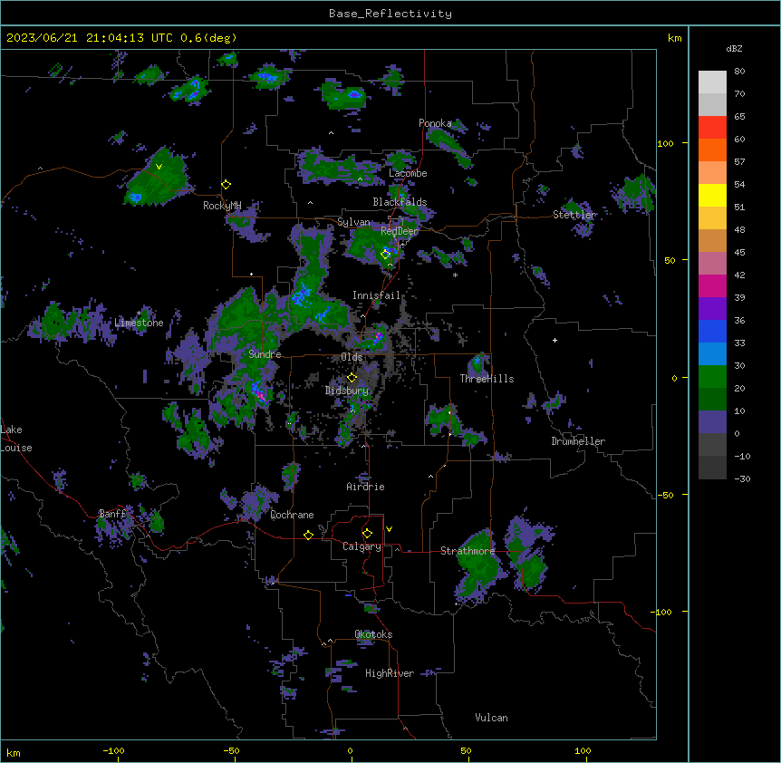The image size is (781, 763).
Task: Click the -100 tick label on horizontal axis
Action: [113, 751]
